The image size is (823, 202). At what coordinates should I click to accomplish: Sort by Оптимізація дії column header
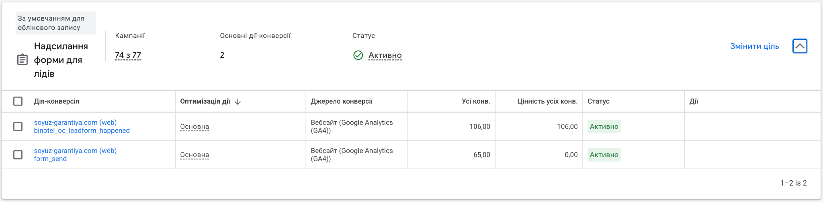click(205, 101)
